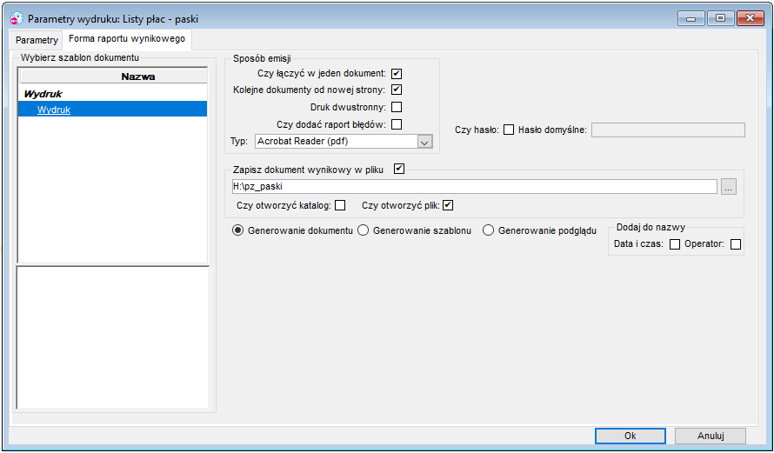Enable Czy otworzyć katalog option

tap(340, 205)
